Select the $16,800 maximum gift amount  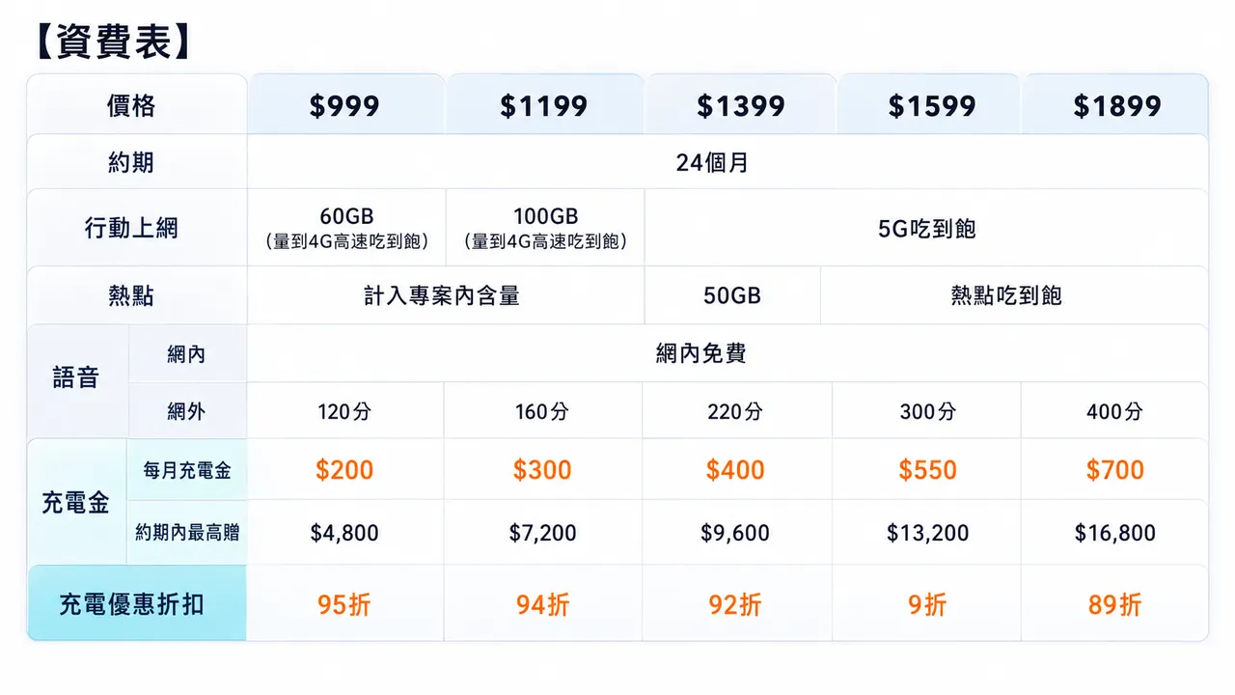coord(1114,533)
